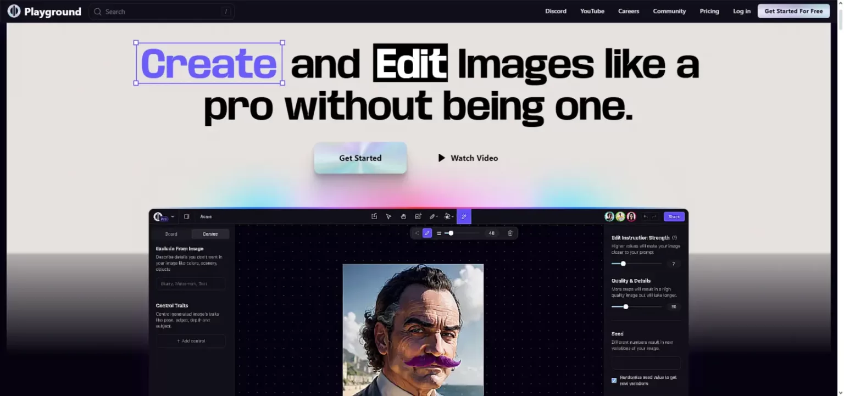
Task: Select the export/upload icon in the editor toolbar
Action: coord(374,216)
